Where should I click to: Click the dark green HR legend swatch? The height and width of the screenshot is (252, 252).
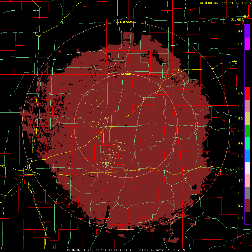click(x=247, y=131)
